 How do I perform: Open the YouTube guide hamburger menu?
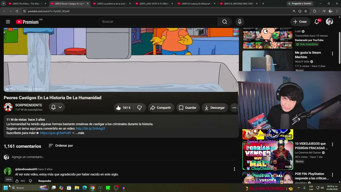tap(8, 22)
